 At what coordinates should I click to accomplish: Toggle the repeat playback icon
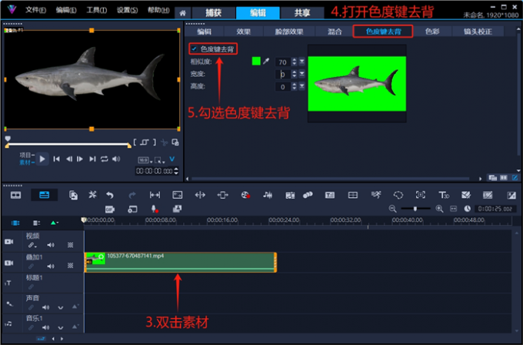[x=104, y=159]
